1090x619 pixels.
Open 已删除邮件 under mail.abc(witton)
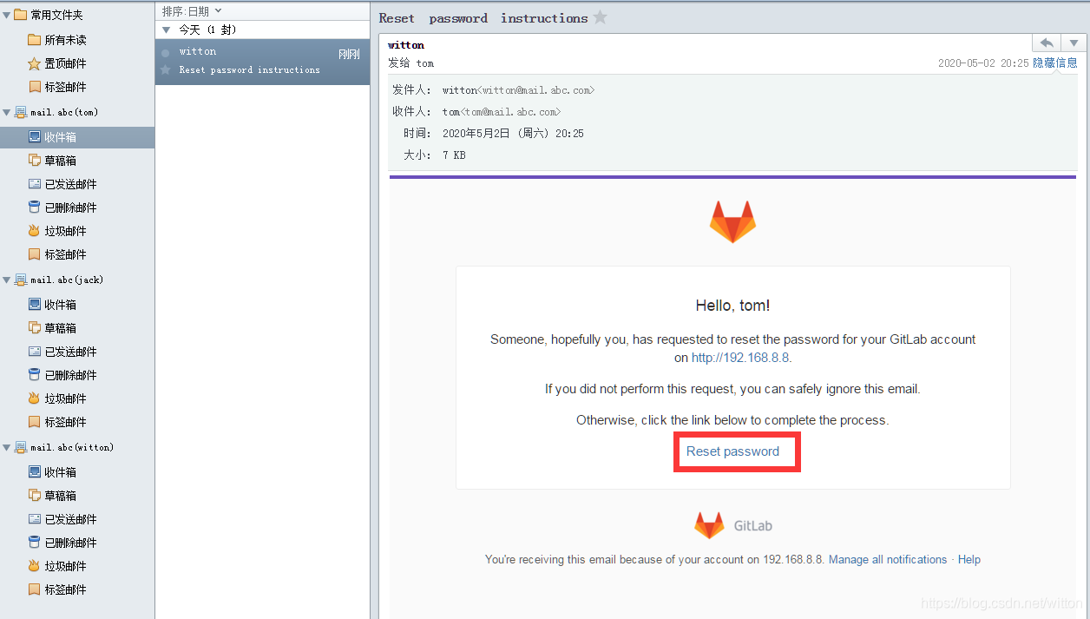coord(62,543)
